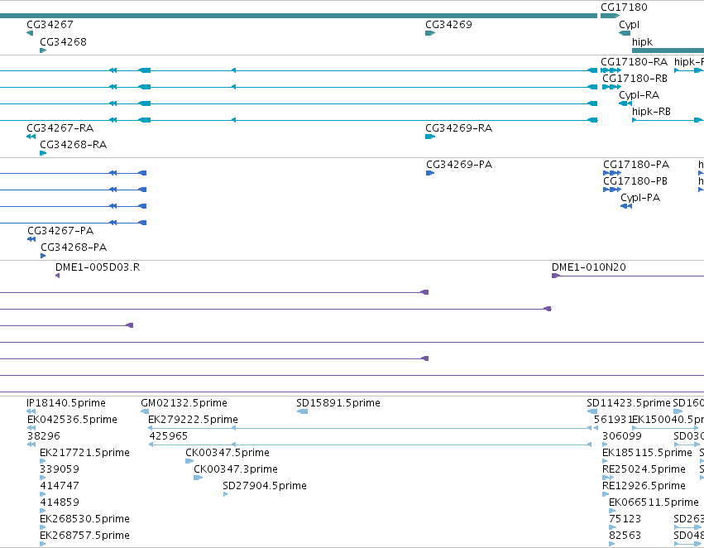Image resolution: width=704 pixels, height=548 pixels.
Task: Open the EK268530.5prime EST label
Action: (84, 519)
